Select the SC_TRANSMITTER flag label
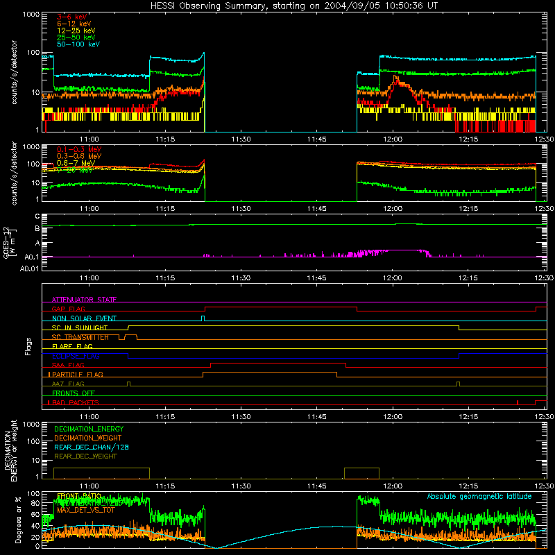Image resolution: width=555 pixels, height=555 pixels. pos(80,337)
